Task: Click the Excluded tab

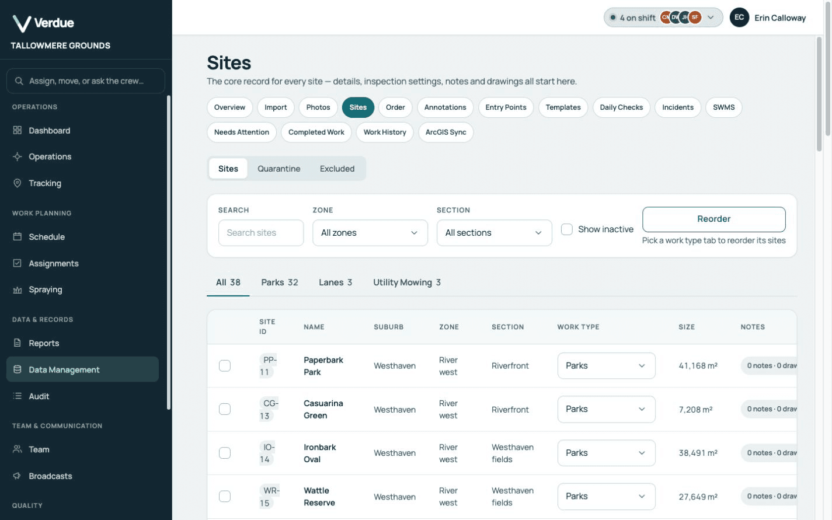Action: point(337,169)
